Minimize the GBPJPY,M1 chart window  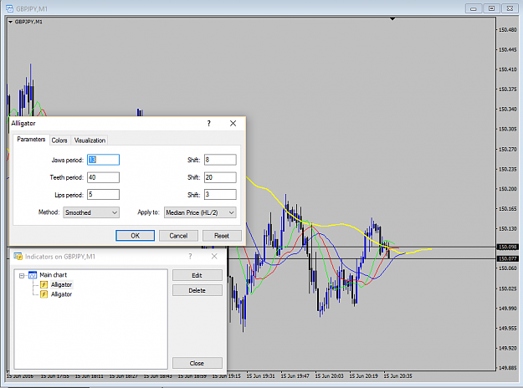pyautogui.click(x=474, y=8)
